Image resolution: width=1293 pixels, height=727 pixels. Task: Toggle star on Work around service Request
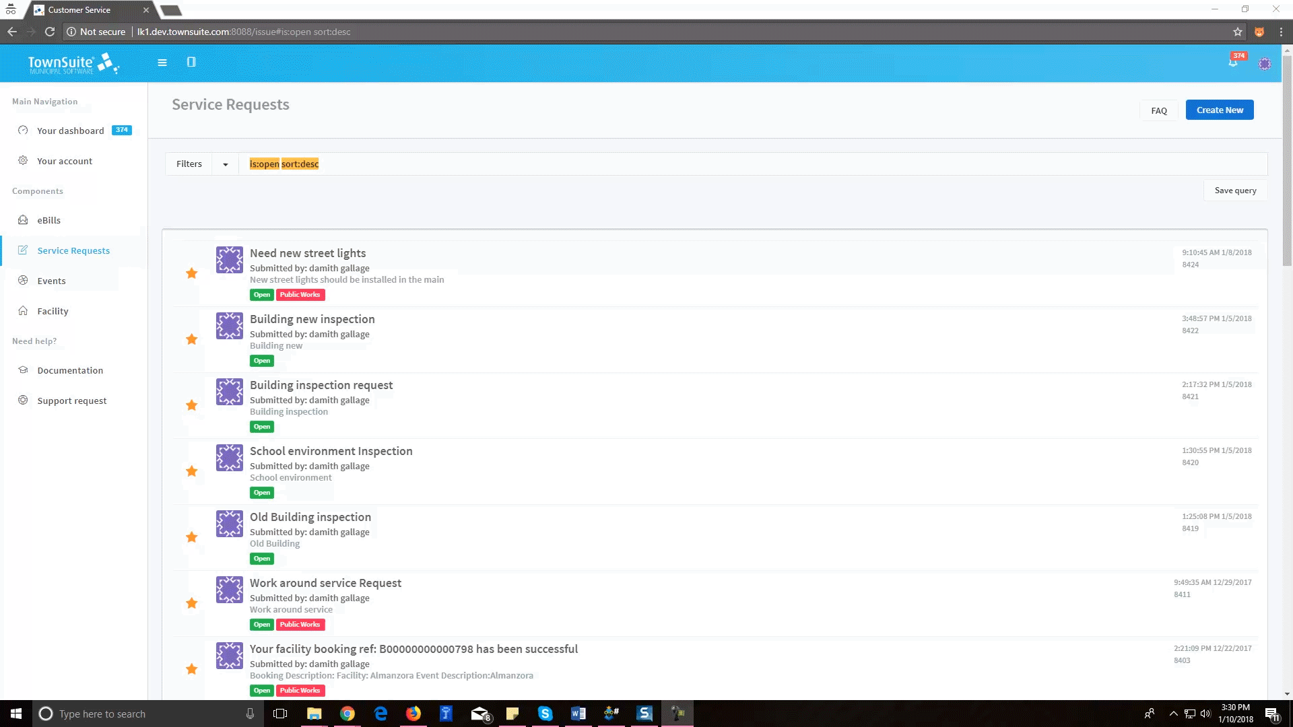tap(192, 603)
